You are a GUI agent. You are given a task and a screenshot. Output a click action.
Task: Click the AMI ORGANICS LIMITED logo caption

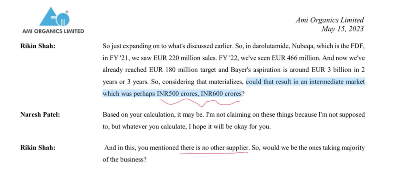coord(54,31)
